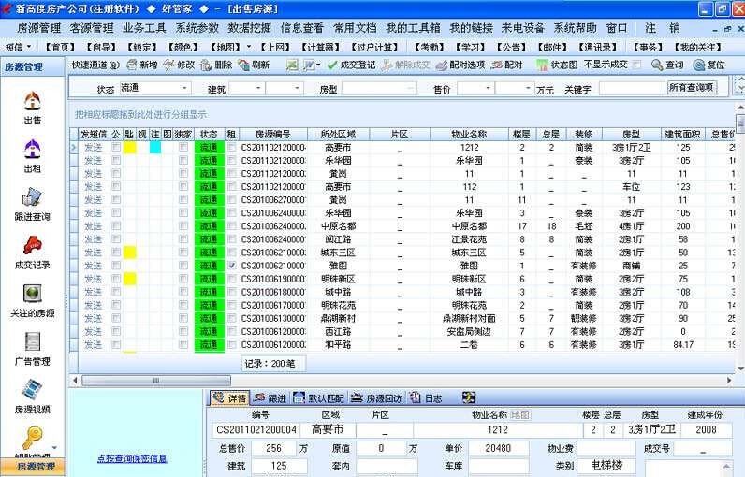Click the 复位 toolbar button
The width and height of the screenshot is (745, 477).
pyautogui.click(x=708, y=65)
